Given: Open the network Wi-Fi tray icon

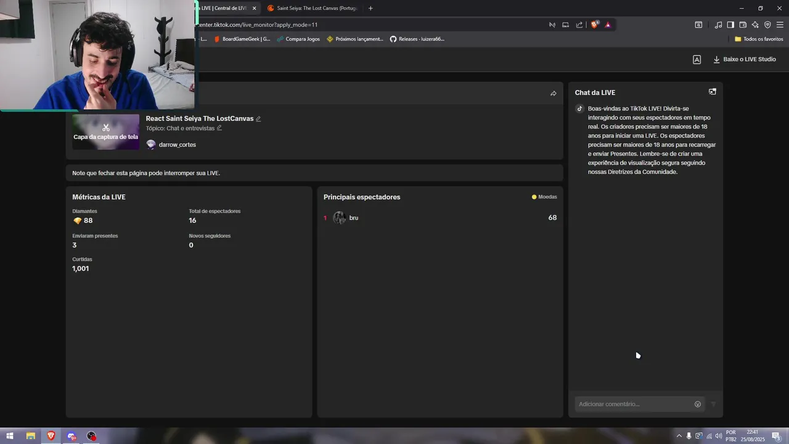Looking at the screenshot, I should coord(708,436).
